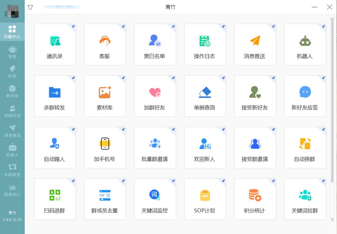Screen dimensions: 337x234
Task: Open the 群成员去重 deduplication tool
Action: coord(105,199)
